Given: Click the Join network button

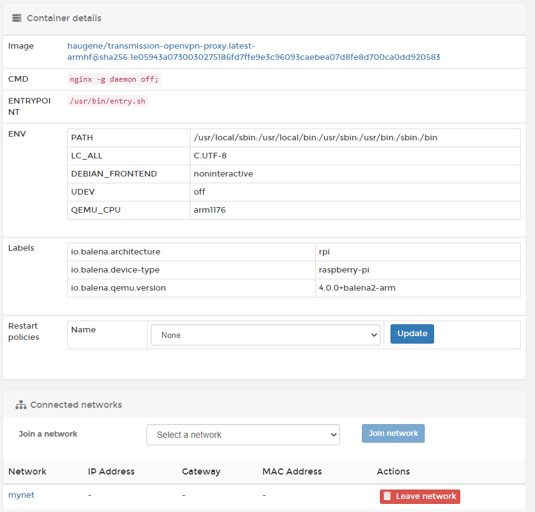Looking at the screenshot, I should tap(393, 433).
